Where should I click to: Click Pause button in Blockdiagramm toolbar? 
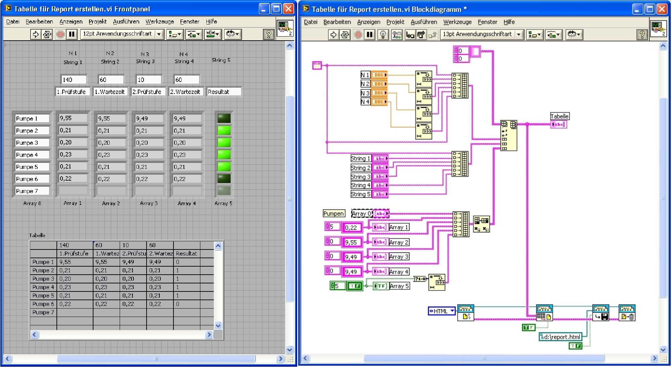click(x=370, y=35)
